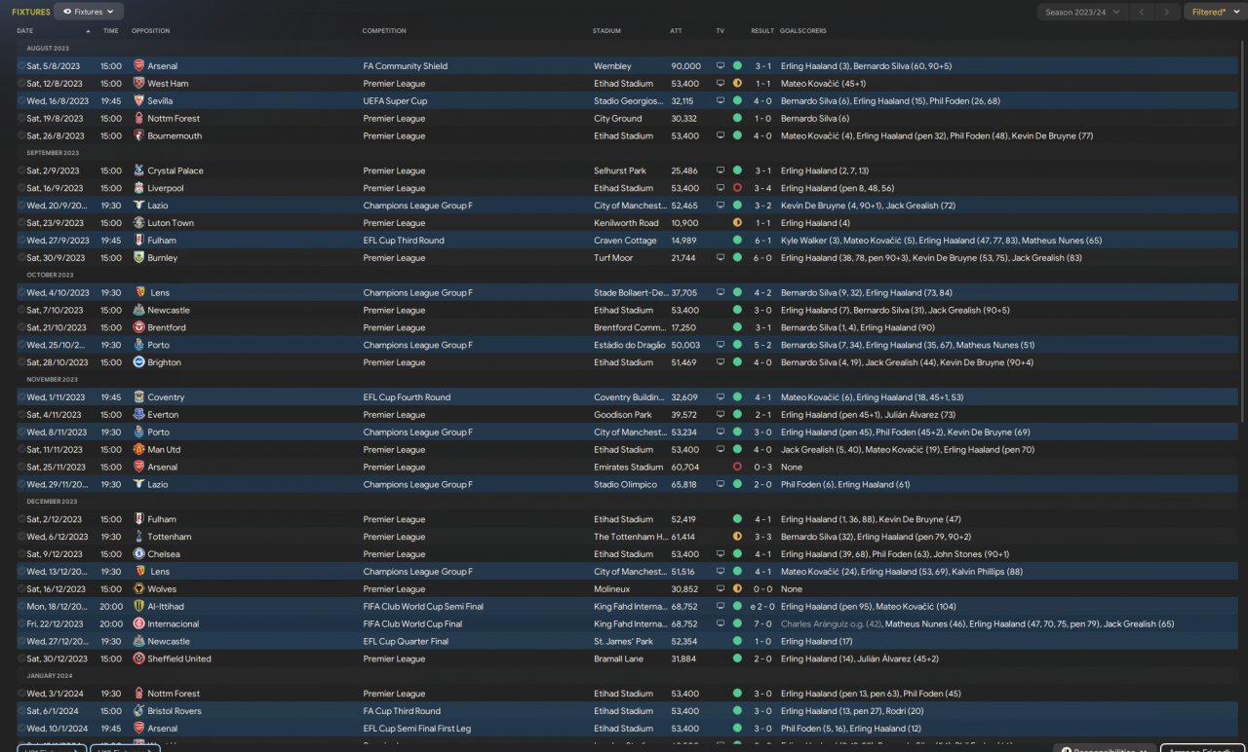The image size is (1248, 752).
Task: Click the Bournemouth club badge
Action: (138, 136)
